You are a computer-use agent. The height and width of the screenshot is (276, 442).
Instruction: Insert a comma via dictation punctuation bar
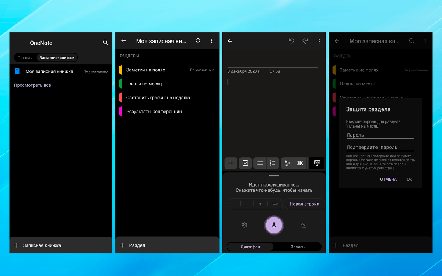(234, 204)
